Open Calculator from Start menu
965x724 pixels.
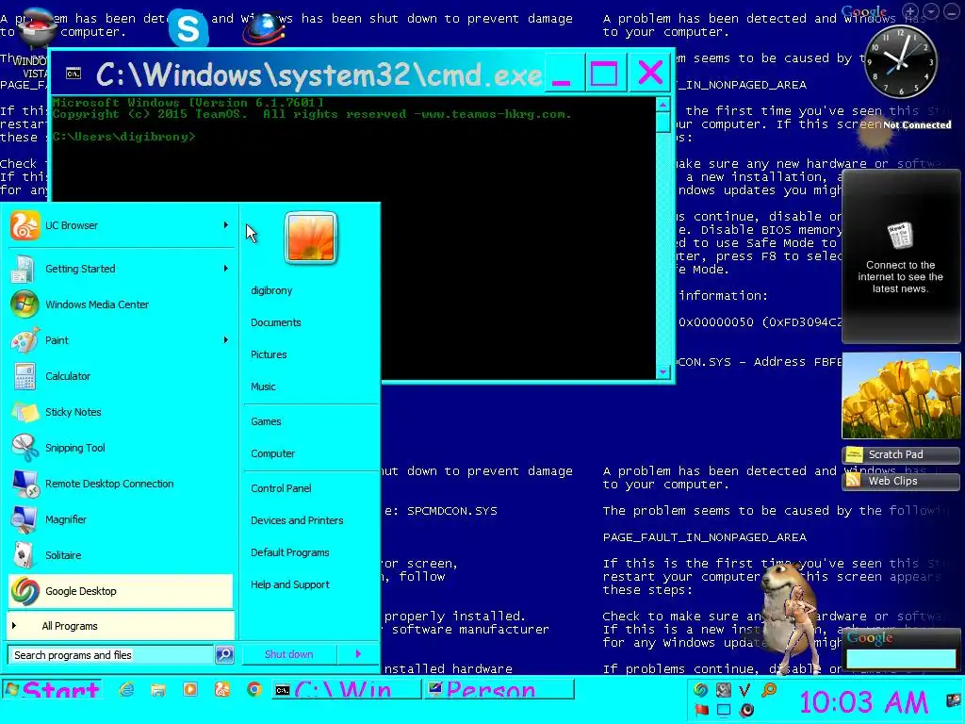click(x=120, y=376)
